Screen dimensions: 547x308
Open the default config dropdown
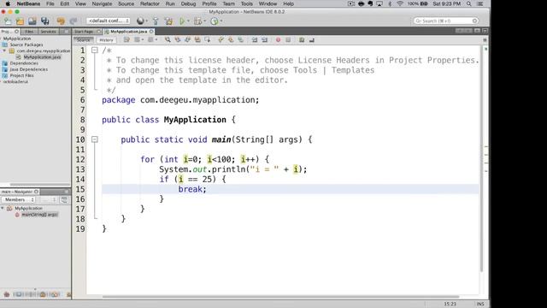(109, 21)
